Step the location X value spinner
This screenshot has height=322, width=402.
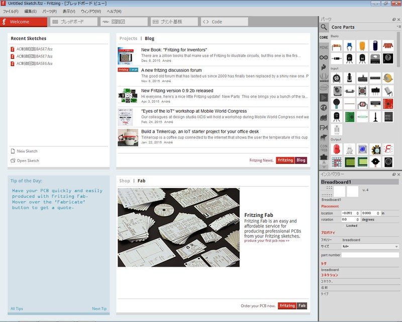pos(358,213)
